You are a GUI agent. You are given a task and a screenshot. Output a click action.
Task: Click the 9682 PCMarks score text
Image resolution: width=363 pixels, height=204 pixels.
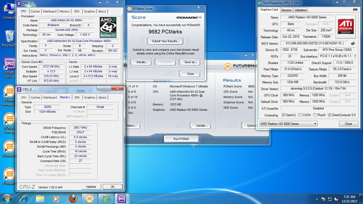click(x=165, y=32)
